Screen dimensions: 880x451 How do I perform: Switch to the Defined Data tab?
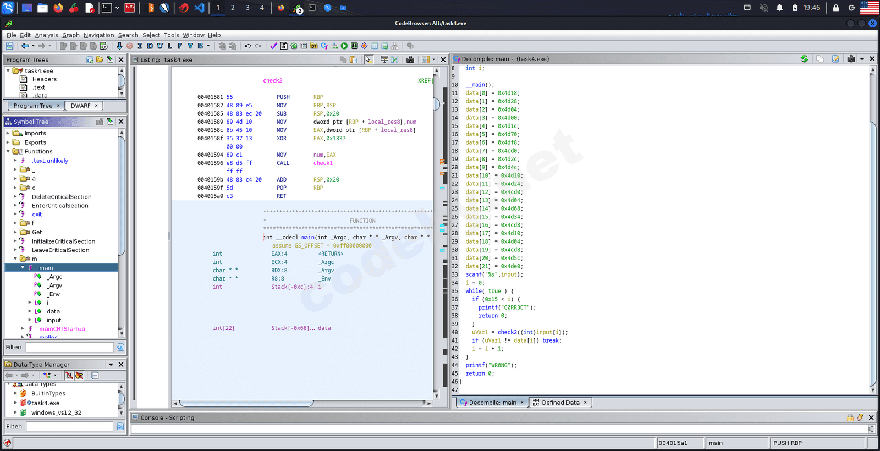[560, 403]
